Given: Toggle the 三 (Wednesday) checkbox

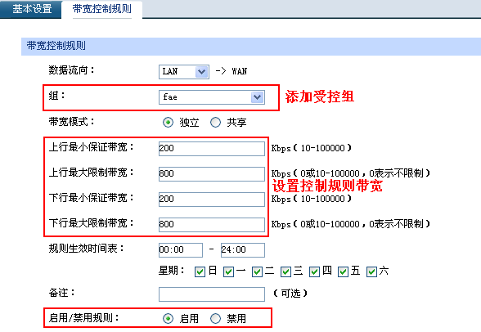Looking at the screenshot, I should coord(286,271).
